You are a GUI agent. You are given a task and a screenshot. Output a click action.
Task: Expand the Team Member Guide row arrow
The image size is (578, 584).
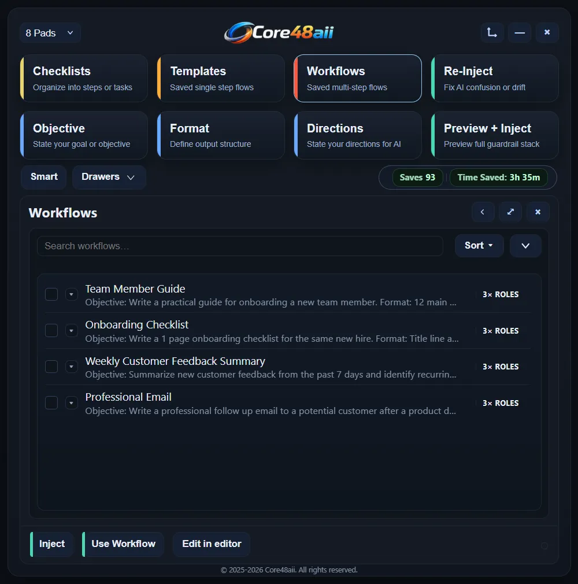(72, 294)
